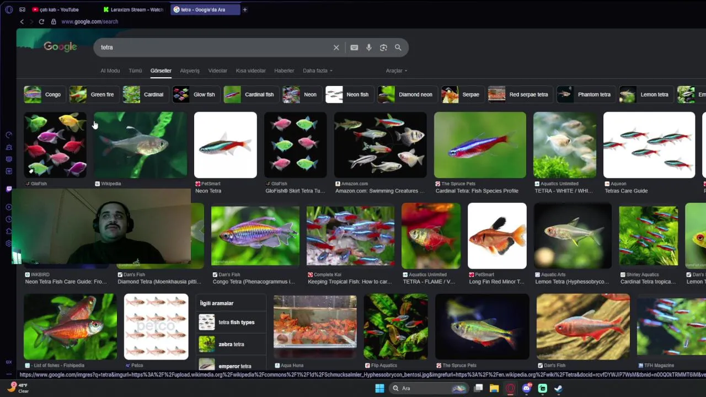Reload the page with the refresh icon
This screenshot has width=706, height=397.
tap(41, 22)
